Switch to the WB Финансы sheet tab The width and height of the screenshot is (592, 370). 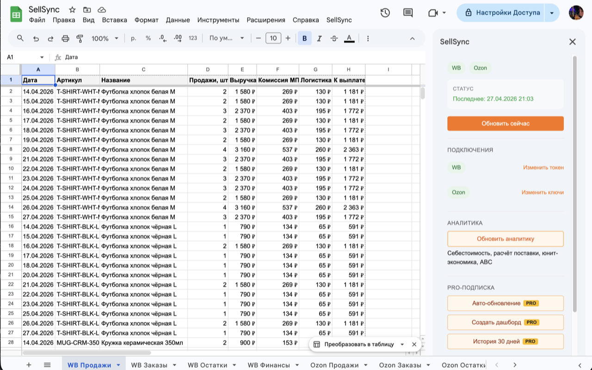pos(269,365)
